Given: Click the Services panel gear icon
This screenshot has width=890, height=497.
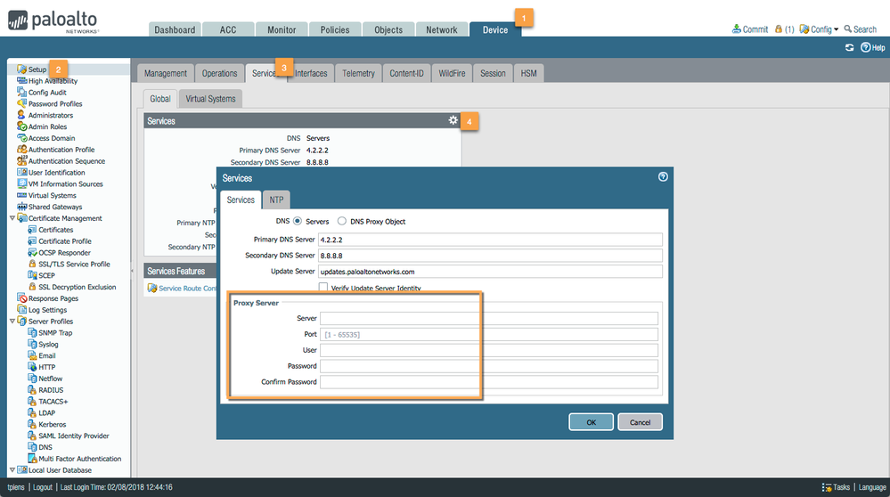Looking at the screenshot, I should coord(453,120).
